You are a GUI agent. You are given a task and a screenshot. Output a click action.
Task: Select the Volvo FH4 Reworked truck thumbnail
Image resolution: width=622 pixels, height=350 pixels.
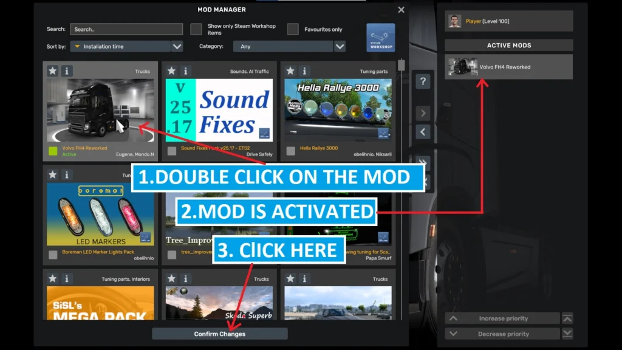click(x=100, y=111)
